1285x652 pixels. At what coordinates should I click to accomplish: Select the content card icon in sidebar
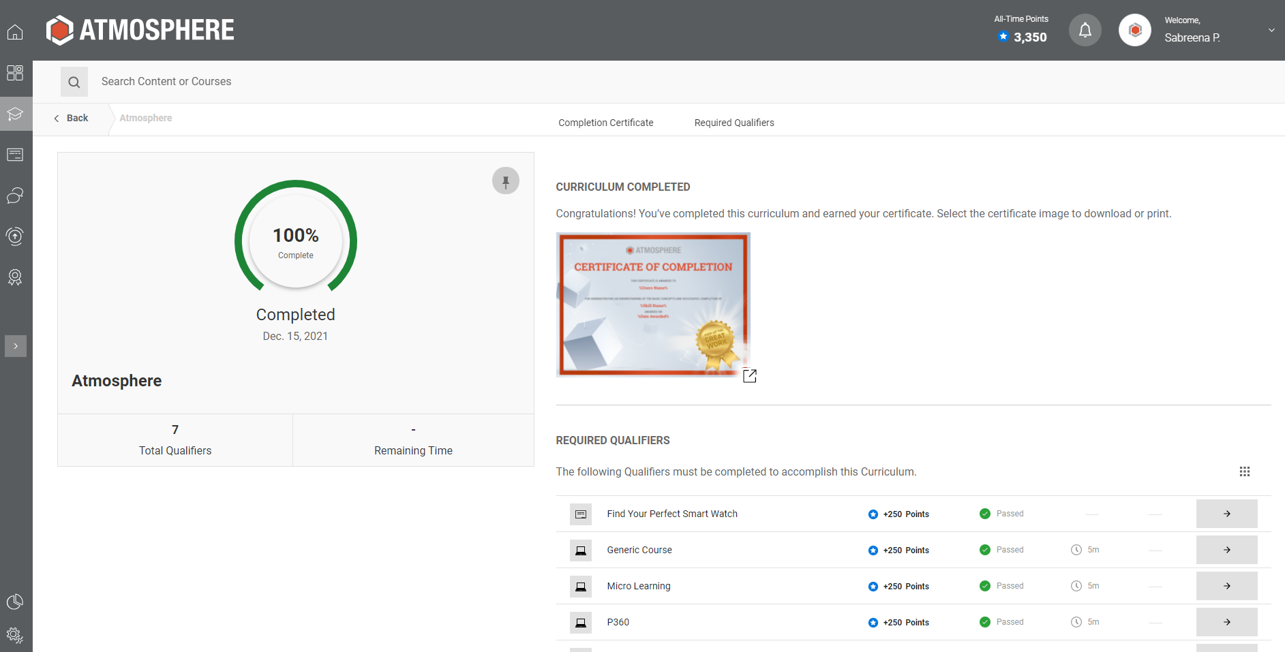pyautogui.click(x=15, y=155)
